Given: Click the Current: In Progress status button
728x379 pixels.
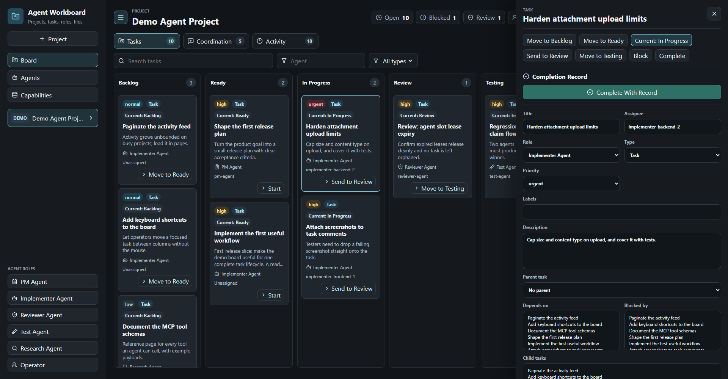Looking at the screenshot, I should (x=661, y=41).
